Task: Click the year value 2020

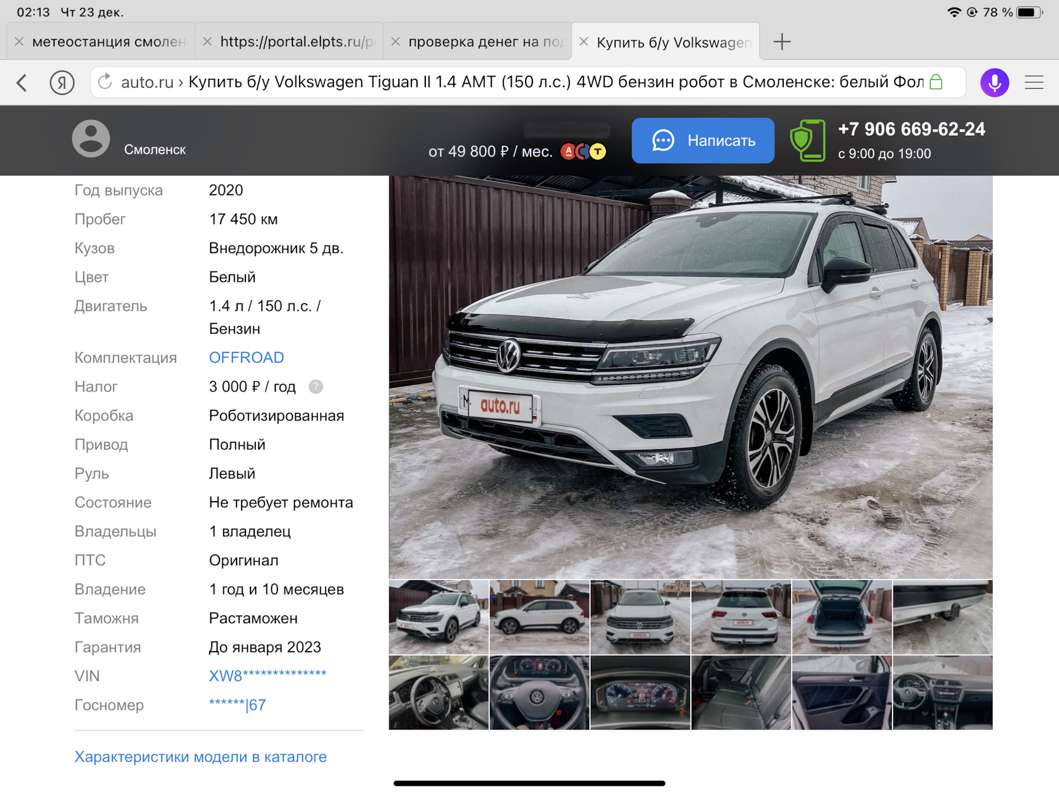Action: [226, 190]
